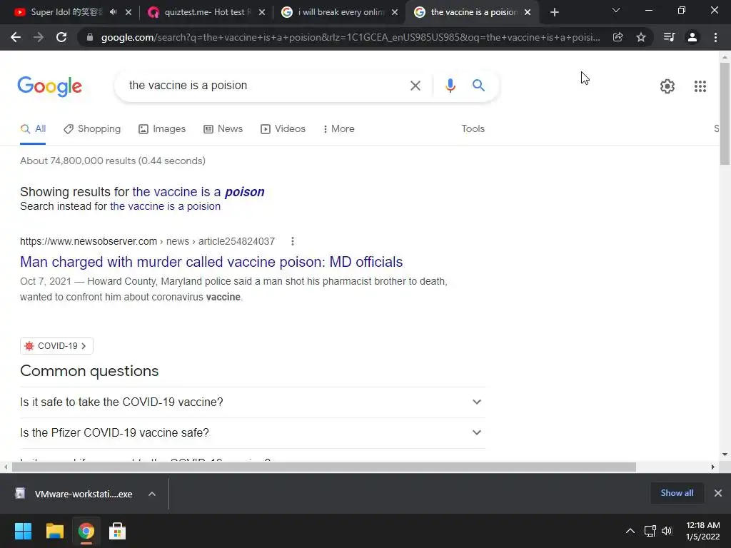
Task: Share this page icon in address bar
Action: [x=617, y=37]
